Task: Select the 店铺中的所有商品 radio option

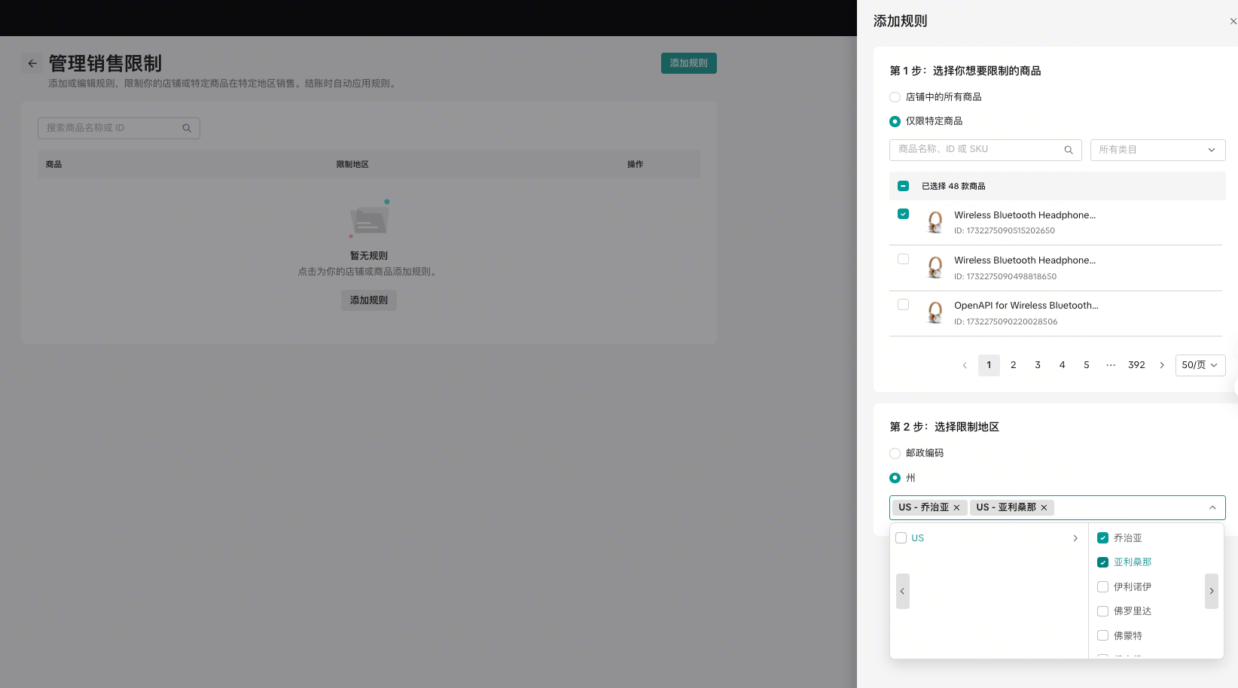Action: coord(895,97)
